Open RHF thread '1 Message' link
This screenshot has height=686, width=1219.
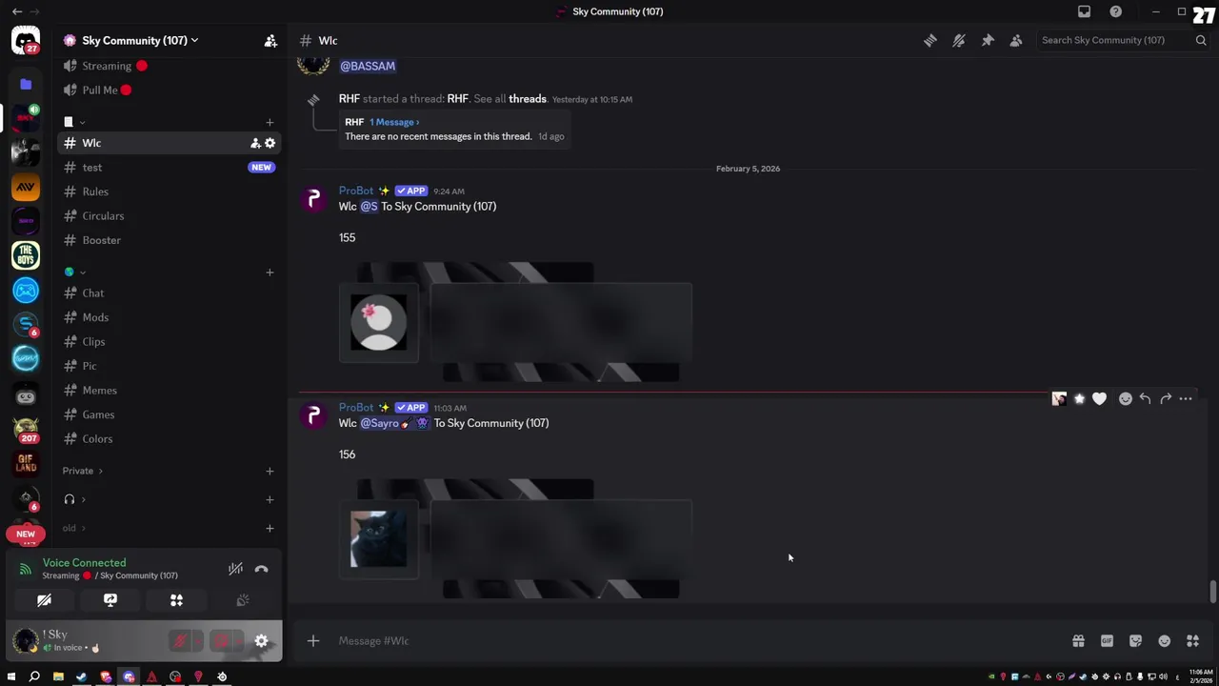click(x=394, y=122)
